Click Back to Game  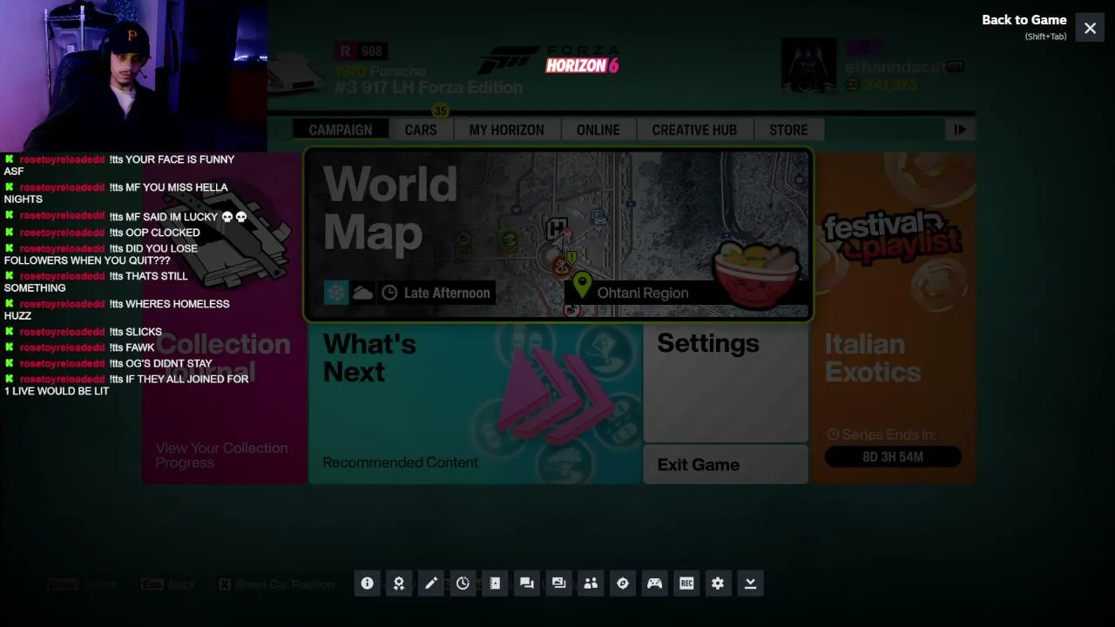(x=1024, y=20)
